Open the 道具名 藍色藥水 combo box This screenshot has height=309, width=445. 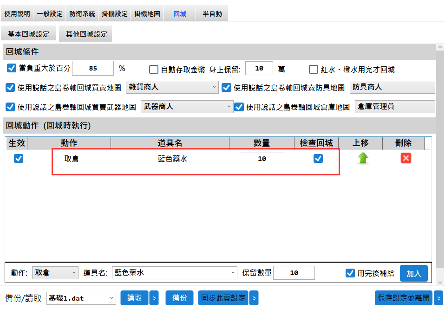(175, 273)
